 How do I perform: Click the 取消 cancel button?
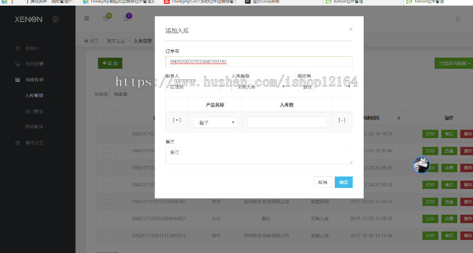[323, 182]
